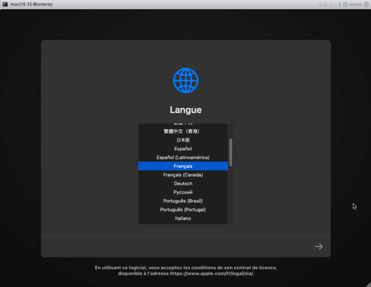Image resolution: width=371 pixels, height=287 pixels.
Task: Open the Actions gear menu
Action: pos(352,4)
